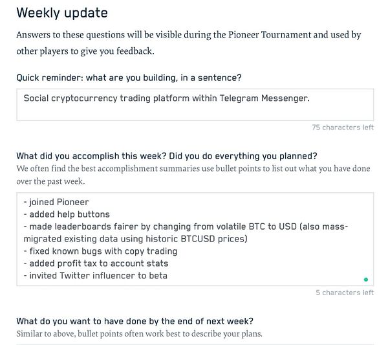Screen dimensions: 388x345
Task: Click the 'joined Pioneer' line in accomplishments box
Action: tap(56, 202)
